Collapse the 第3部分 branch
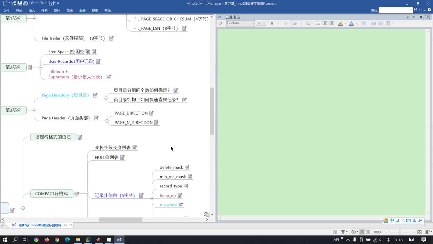This screenshot has height=244, width=433. [x=34, y=110]
